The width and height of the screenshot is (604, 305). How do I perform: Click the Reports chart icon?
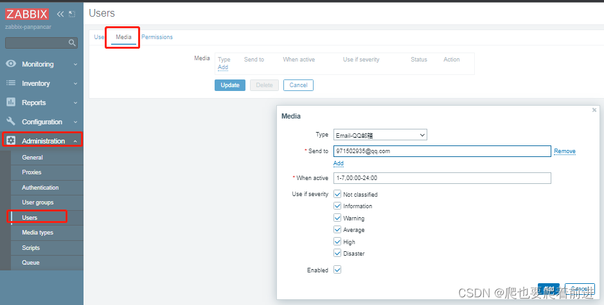(11, 102)
